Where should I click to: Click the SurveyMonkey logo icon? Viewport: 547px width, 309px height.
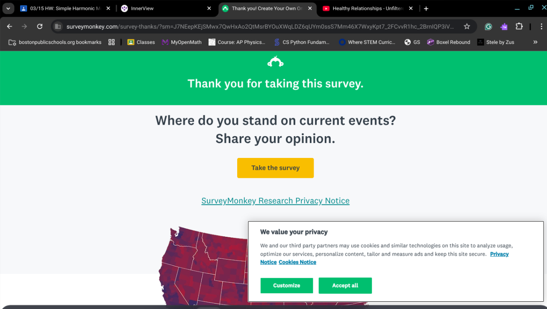tap(275, 62)
